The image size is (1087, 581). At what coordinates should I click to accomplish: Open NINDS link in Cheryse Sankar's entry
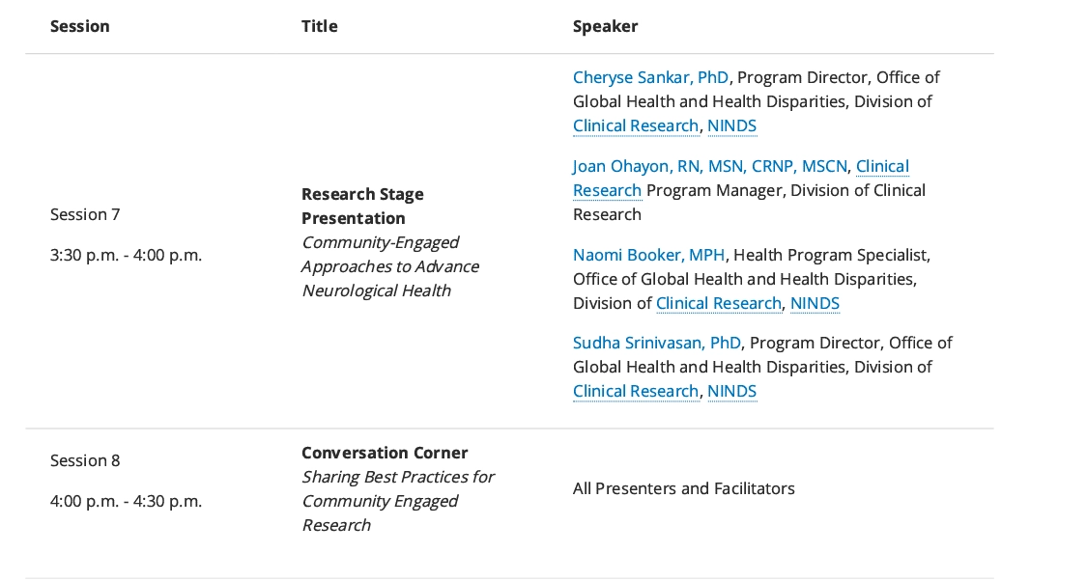[731, 125]
